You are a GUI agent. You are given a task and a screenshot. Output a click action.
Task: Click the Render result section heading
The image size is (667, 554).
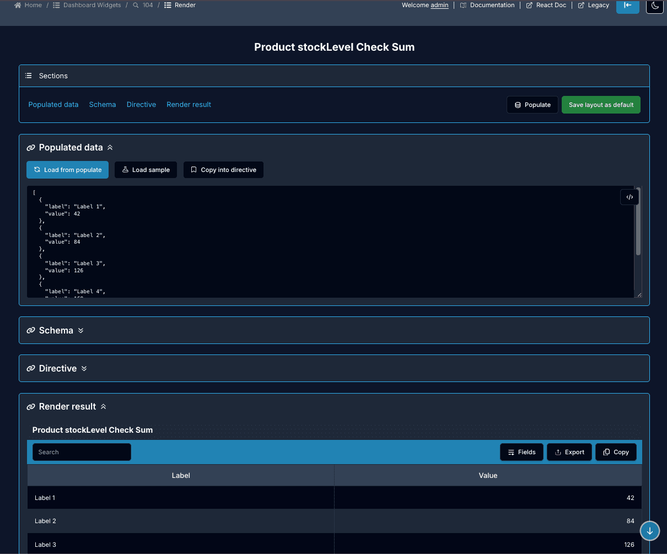pos(67,407)
